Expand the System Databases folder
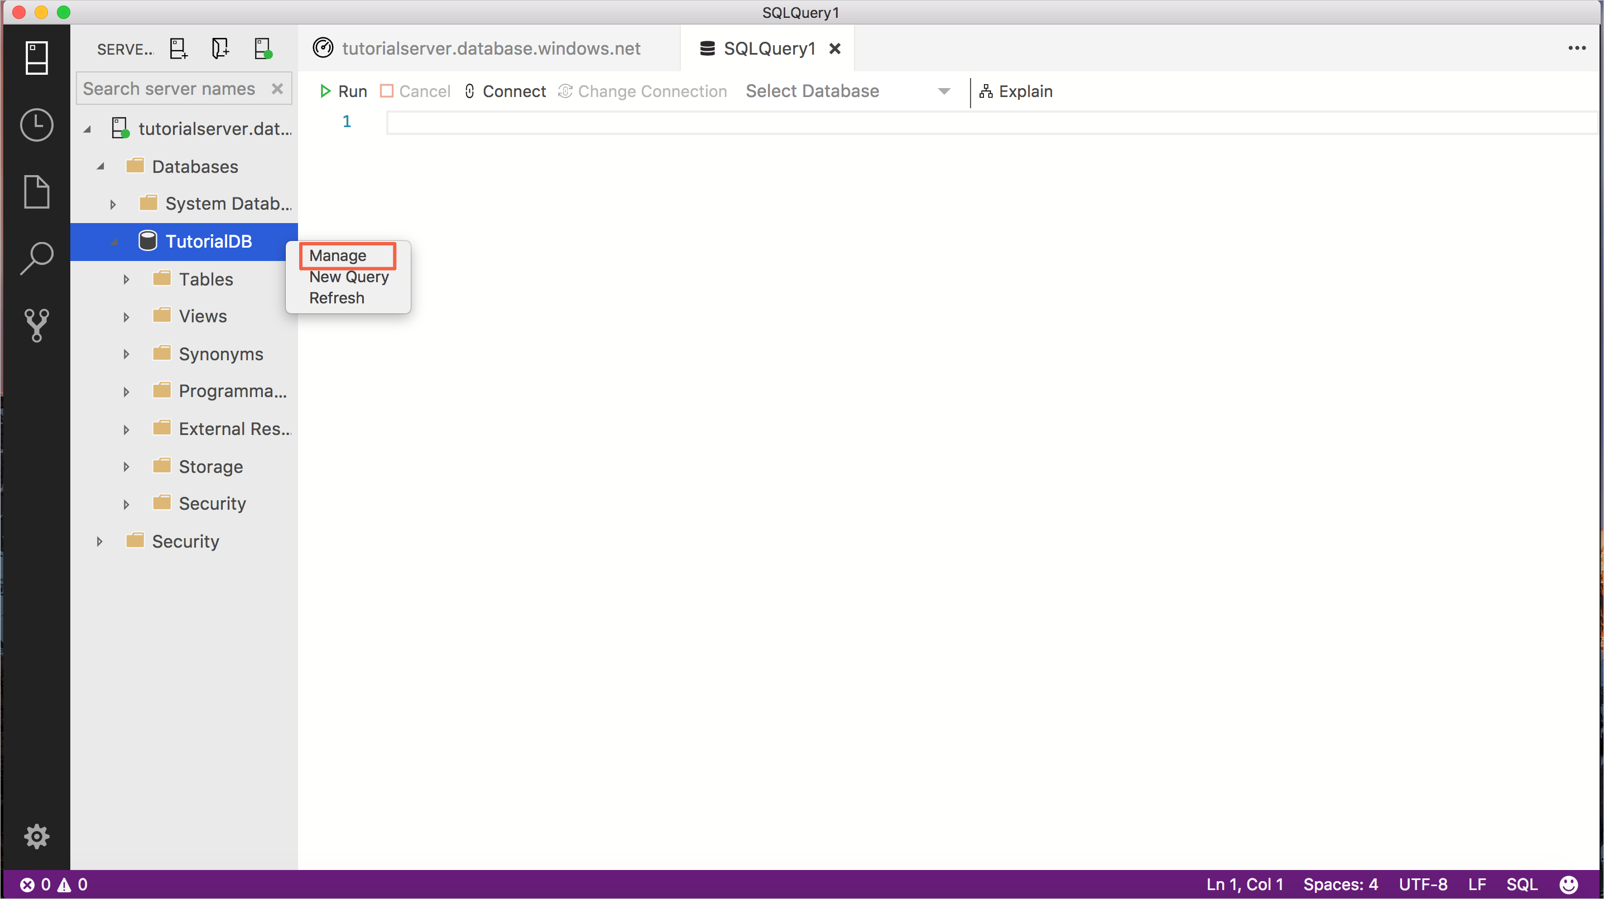This screenshot has height=899, width=1604. tap(110, 204)
